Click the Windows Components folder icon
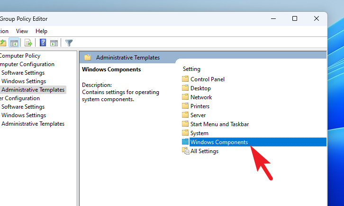Screen dimensions: 344x206 [x=185, y=142]
